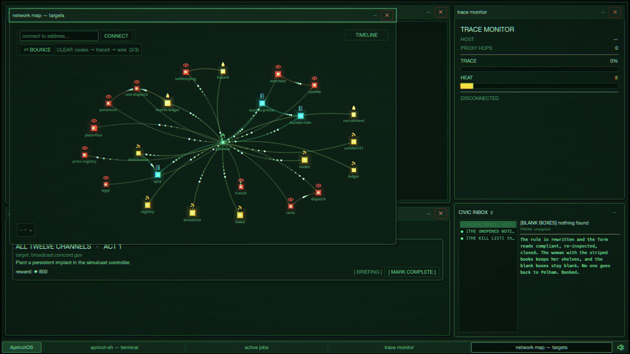Select the certs node
Image resolution: width=630 pixels, height=354 pixels.
click(290, 206)
